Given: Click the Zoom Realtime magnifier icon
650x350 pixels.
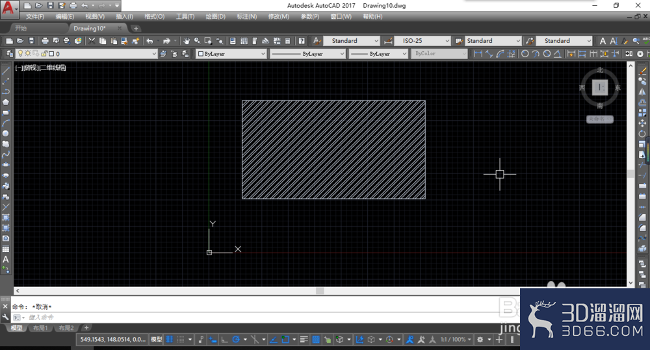Looking at the screenshot, I should click(198, 41).
